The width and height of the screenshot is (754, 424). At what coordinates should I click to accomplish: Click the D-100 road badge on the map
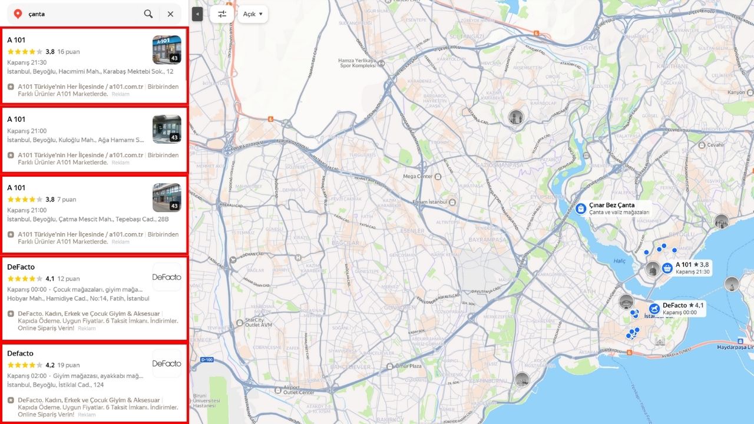tap(206, 359)
